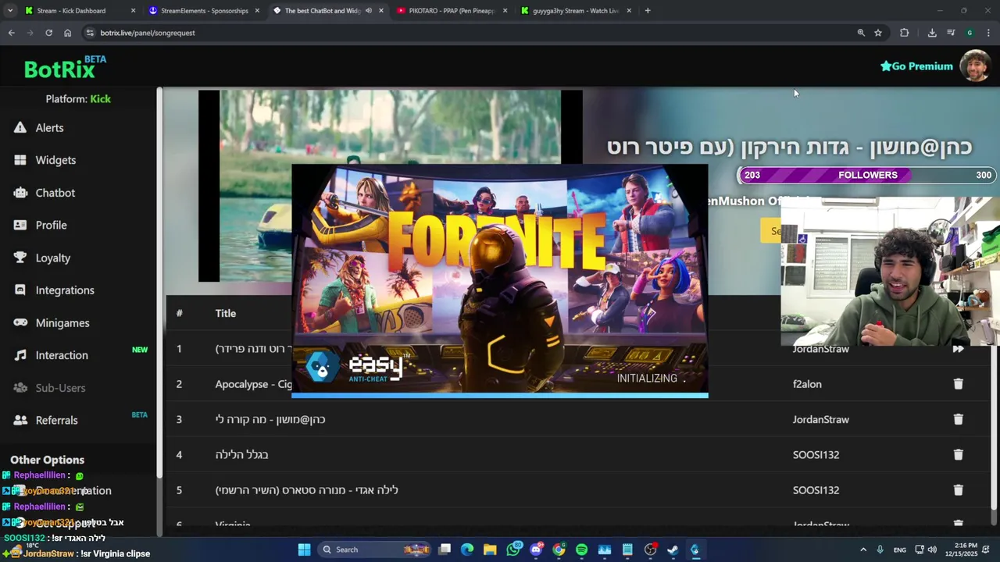Click Go Premium link
Screen dimensions: 1000x562
pos(916,66)
